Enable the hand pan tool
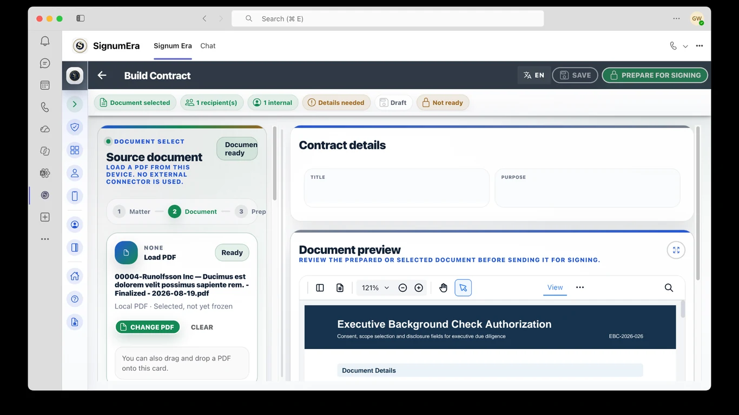Viewport: 739px width, 415px height. [x=444, y=288]
